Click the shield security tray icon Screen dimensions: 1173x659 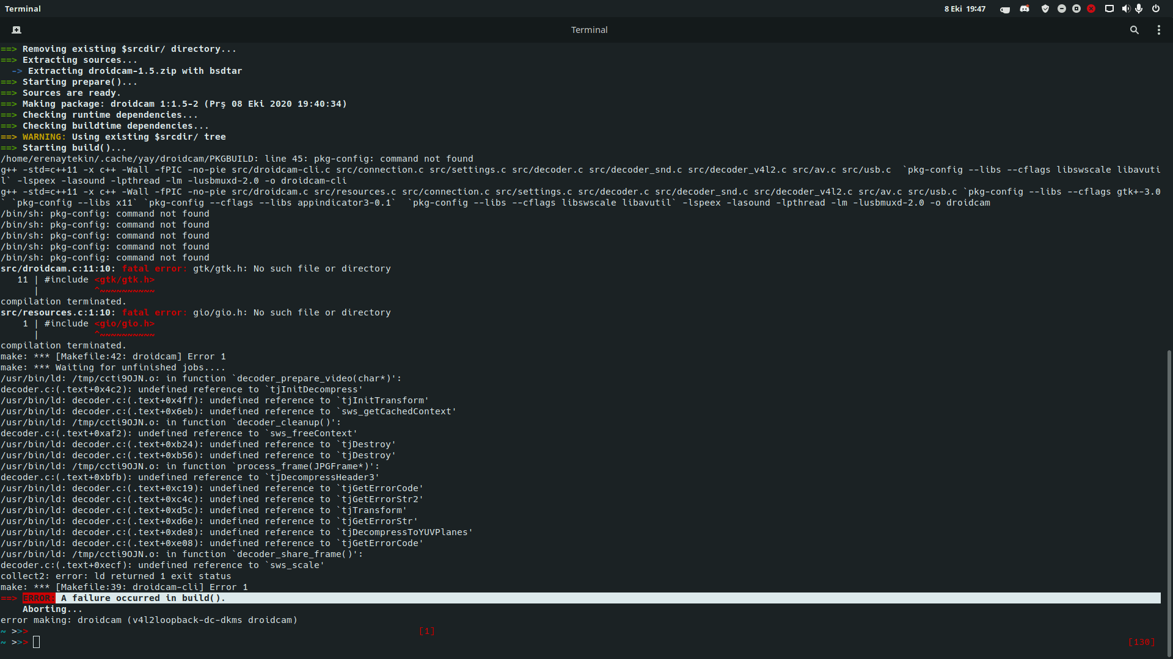(1045, 9)
